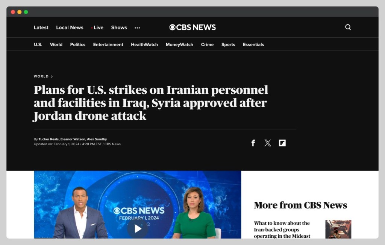This screenshot has width=385, height=245.
Task: Open the Essentials section
Action: click(x=253, y=44)
